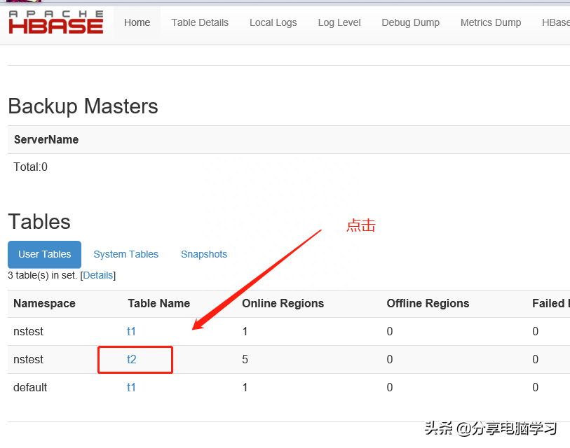Image resolution: width=570 pixels, height=448 pixels.
Task: Click the Offline Regions column header
Action: (x=428, y=303)
